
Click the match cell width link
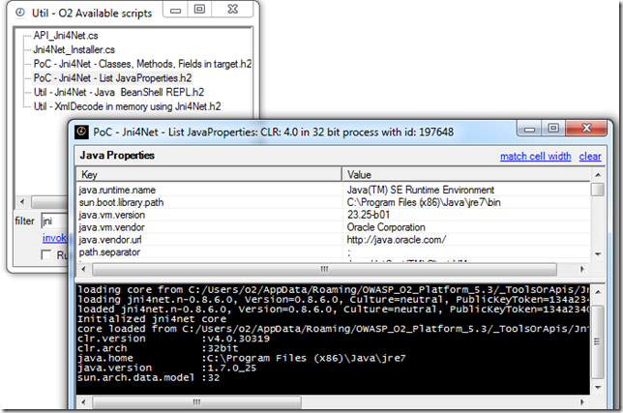point(535,156)
